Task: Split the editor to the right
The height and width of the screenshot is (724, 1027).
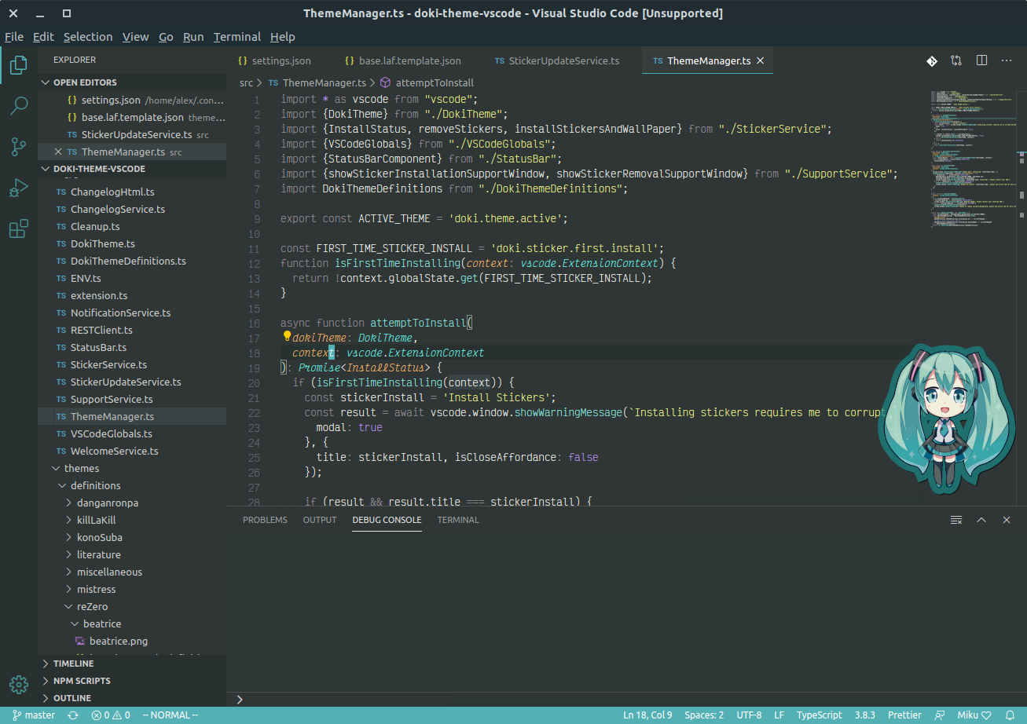Action: pos(981,60)
